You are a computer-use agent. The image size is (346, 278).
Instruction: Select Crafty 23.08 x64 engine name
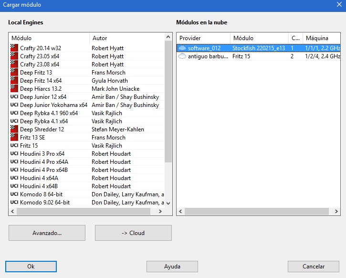pos(40,64)
